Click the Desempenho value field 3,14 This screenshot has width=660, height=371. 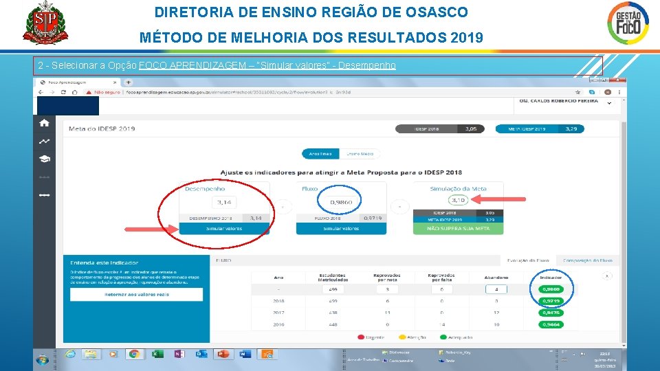(224, 202)
